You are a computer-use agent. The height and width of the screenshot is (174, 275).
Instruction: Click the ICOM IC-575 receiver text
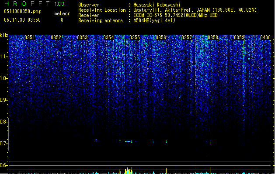[x=175, y=15]
